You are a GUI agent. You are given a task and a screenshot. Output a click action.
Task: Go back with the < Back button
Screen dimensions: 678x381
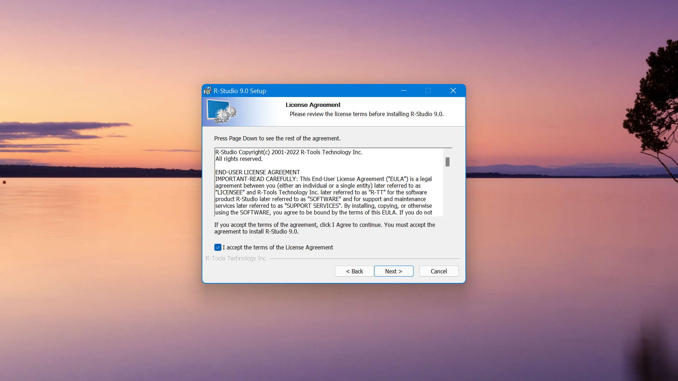(x=354, y=271)
